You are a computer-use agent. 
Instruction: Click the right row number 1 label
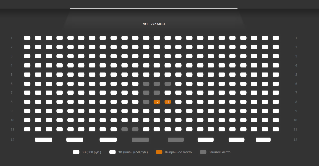pyautogui.click(x=296, y=38)
